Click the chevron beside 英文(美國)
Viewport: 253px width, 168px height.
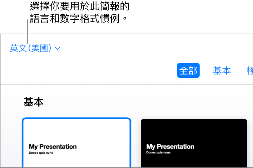click(x=58, y=49)
